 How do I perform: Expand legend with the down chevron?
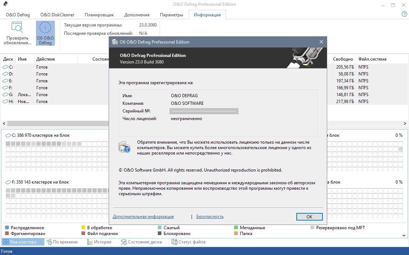tap(404, 235)
